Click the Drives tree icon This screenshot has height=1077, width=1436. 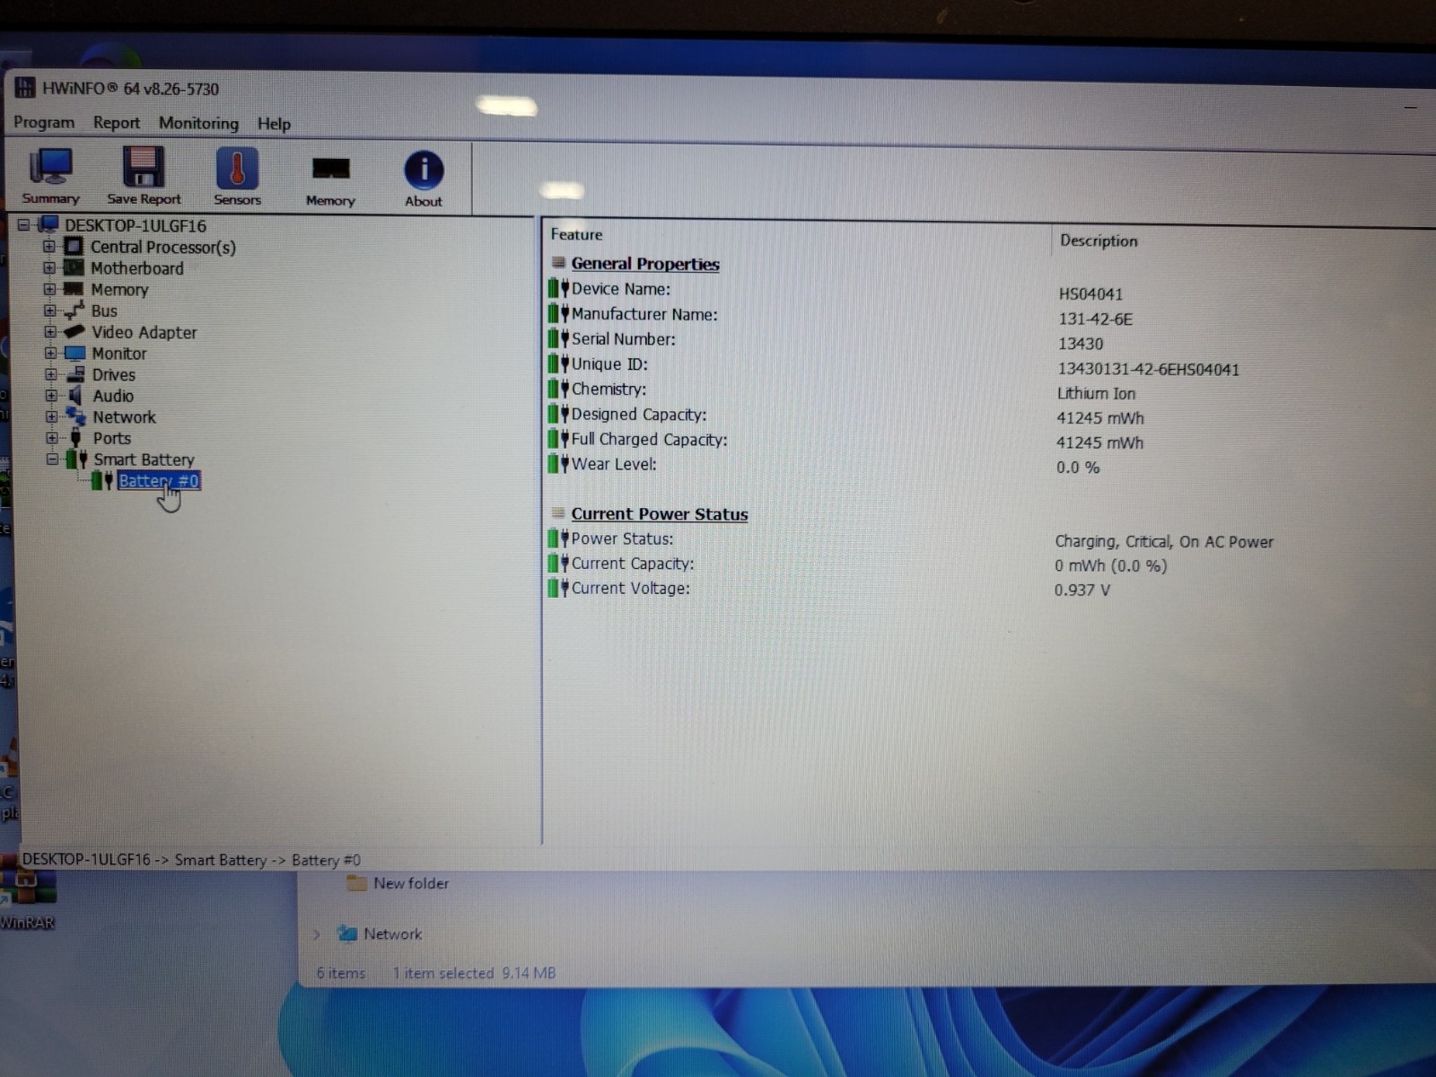[x=76, y=374]
